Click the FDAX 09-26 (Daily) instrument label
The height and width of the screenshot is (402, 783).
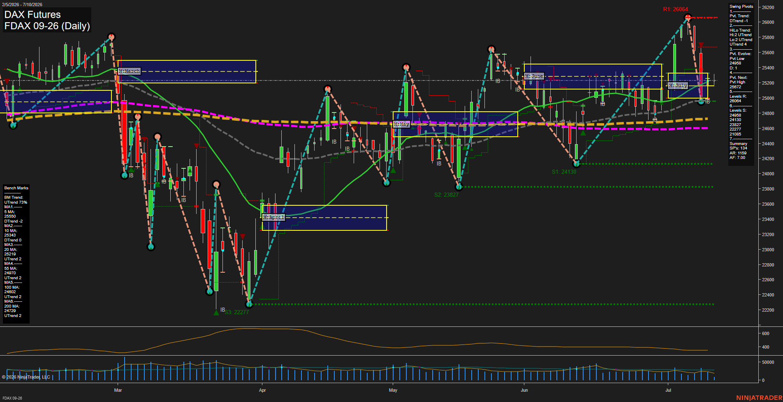(47, 26)
